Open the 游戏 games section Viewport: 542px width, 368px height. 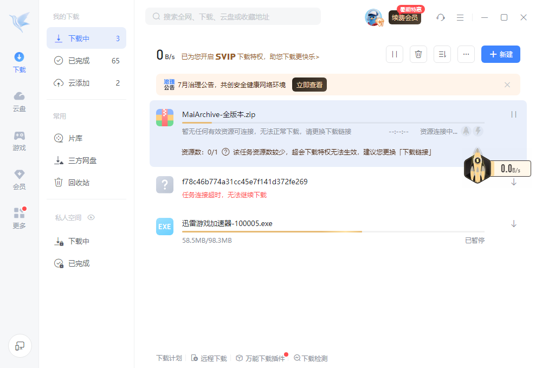click(20, 140)
